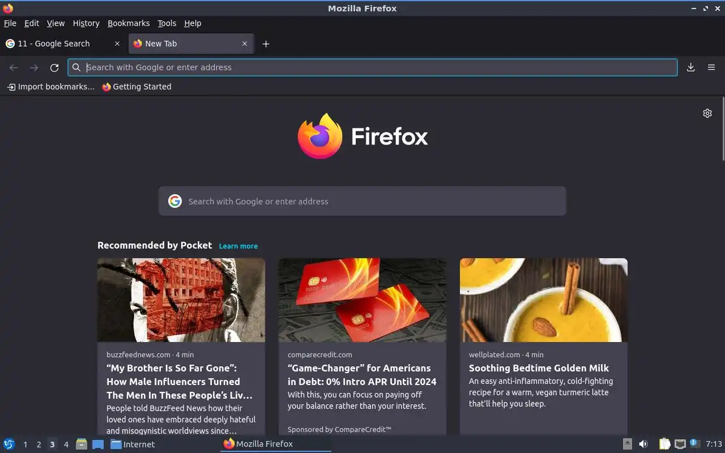Switch to workspace 1 in taskbar

25,445
